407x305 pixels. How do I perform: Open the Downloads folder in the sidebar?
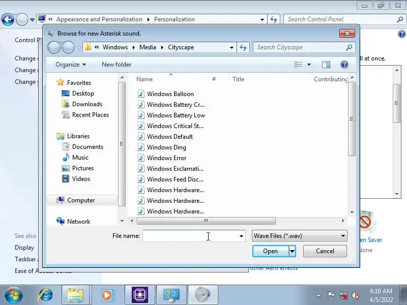pyautogui.click(x=87, y=104)
